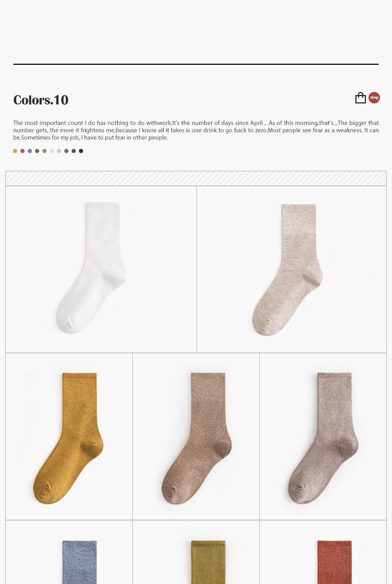This screenshot has height=584, width=392.
Task: Pick the cream color dot
Action: click(52, 151)
